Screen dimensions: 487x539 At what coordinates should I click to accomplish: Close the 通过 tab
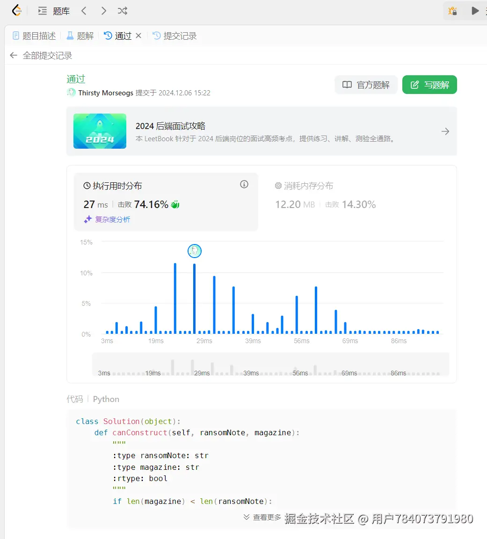point(138,36)
